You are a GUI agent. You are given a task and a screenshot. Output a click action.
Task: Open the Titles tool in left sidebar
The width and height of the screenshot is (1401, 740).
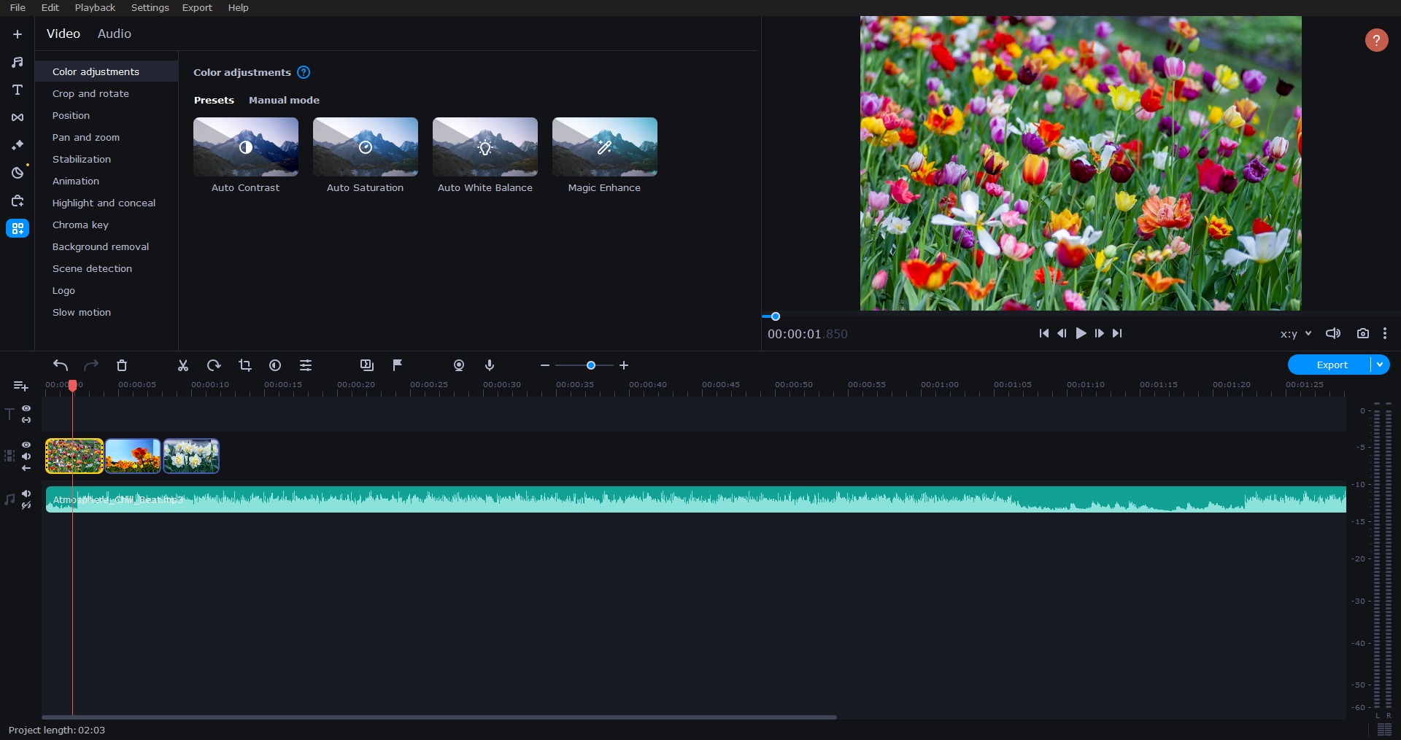point(18,90)
